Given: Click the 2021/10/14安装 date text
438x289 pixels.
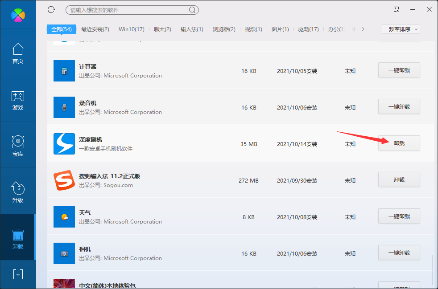Looking at the screenshot, I should tap(297, 144).
